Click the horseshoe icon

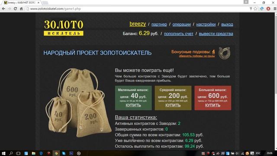(x=224, y=53)
